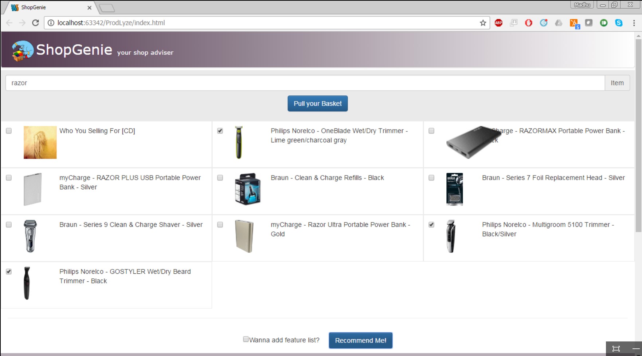Open the HubSpot extension showing 5 notifications

coord(574,23)
